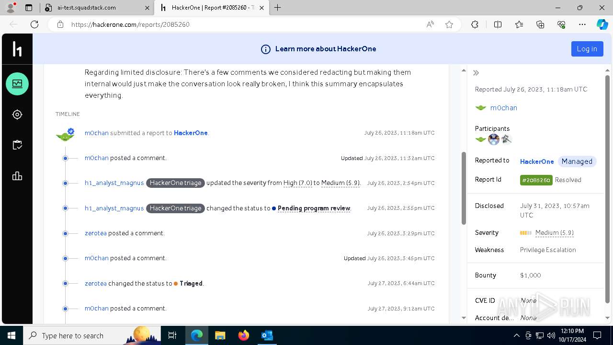
Task: Add page to favorites star icon
Action: coord(449,24)
